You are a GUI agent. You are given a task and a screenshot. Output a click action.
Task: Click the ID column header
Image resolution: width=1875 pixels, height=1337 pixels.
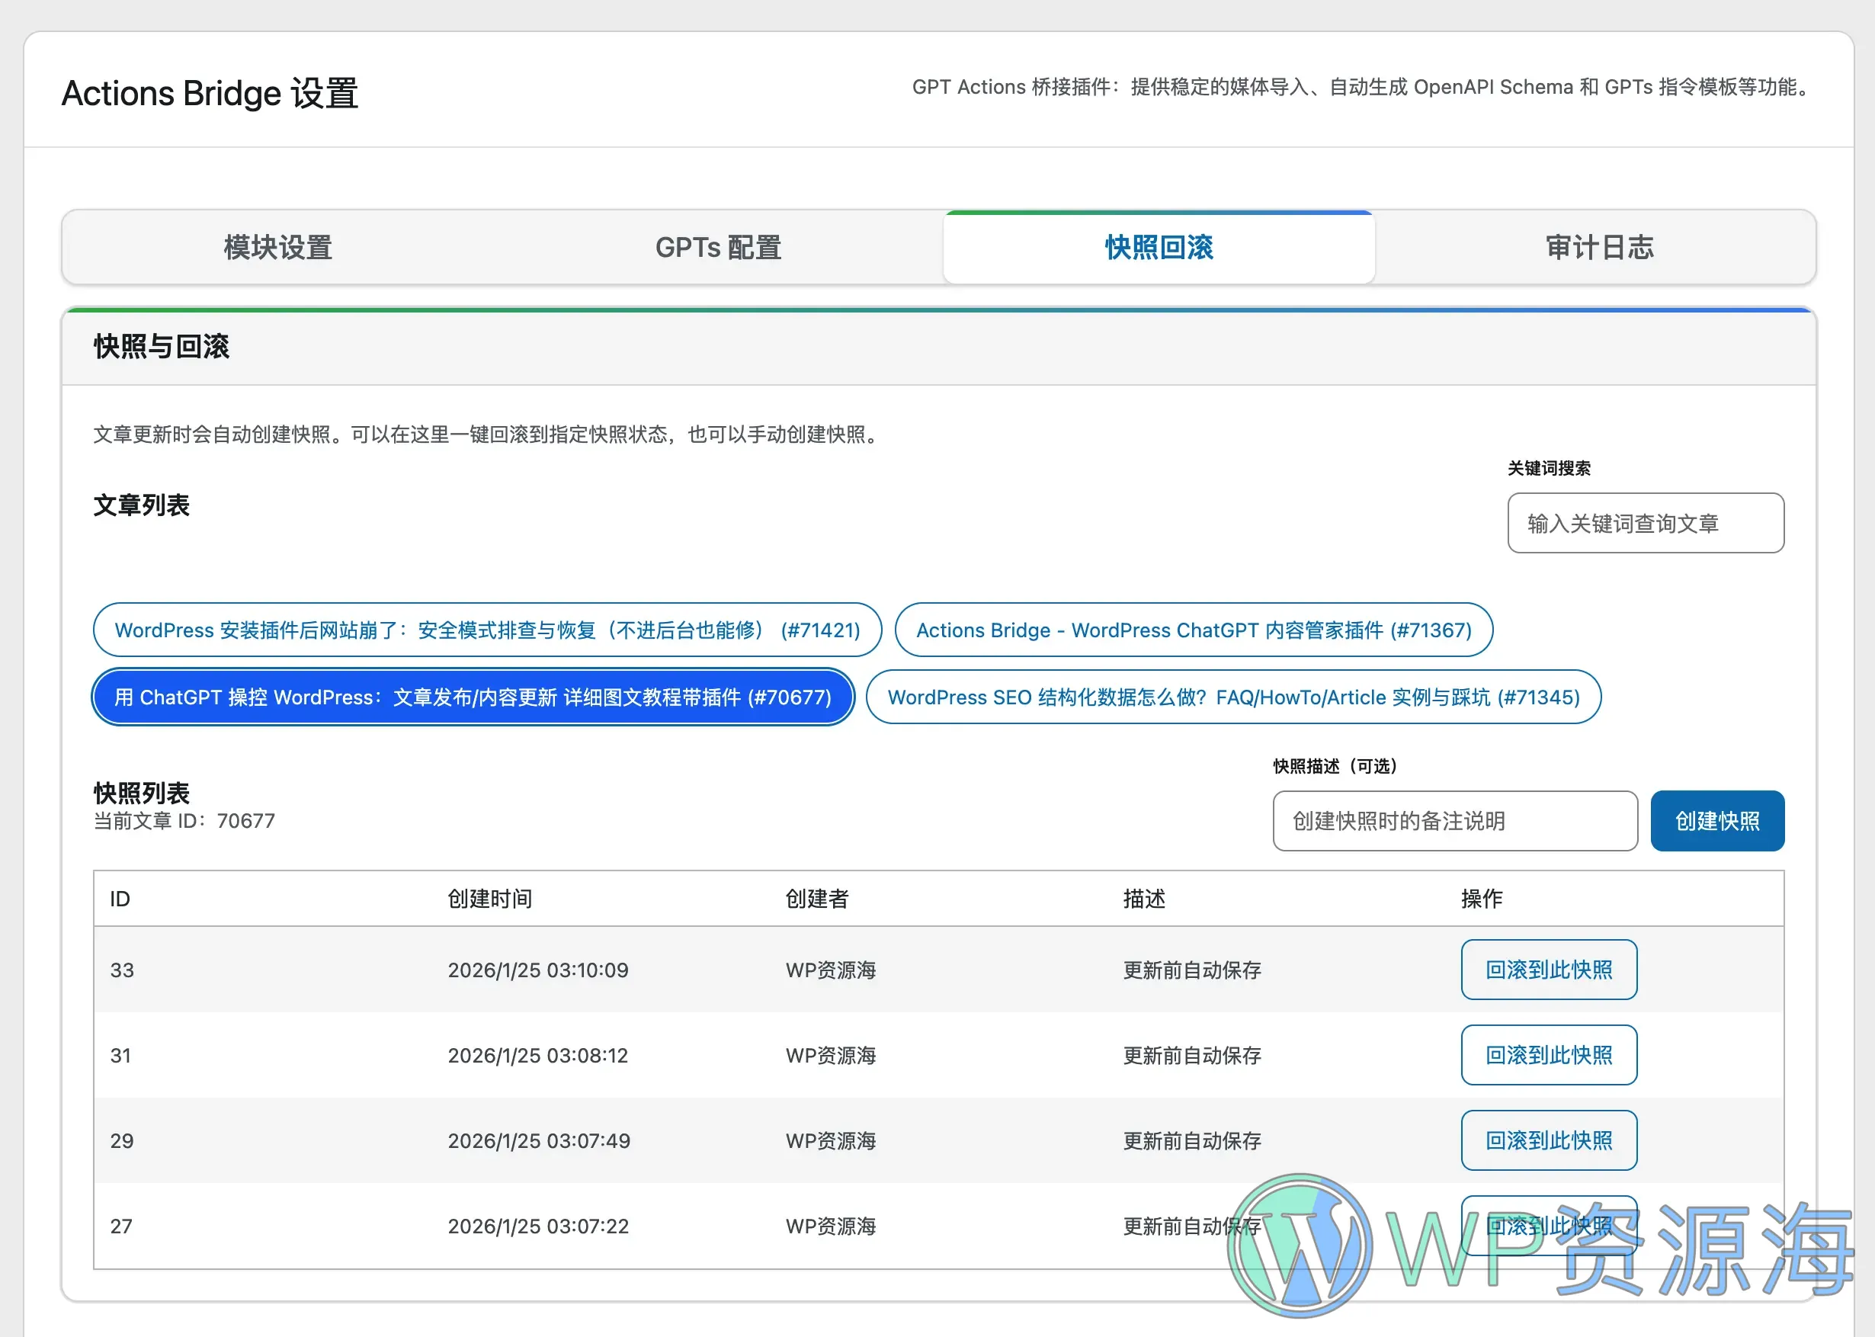[120, 898]
